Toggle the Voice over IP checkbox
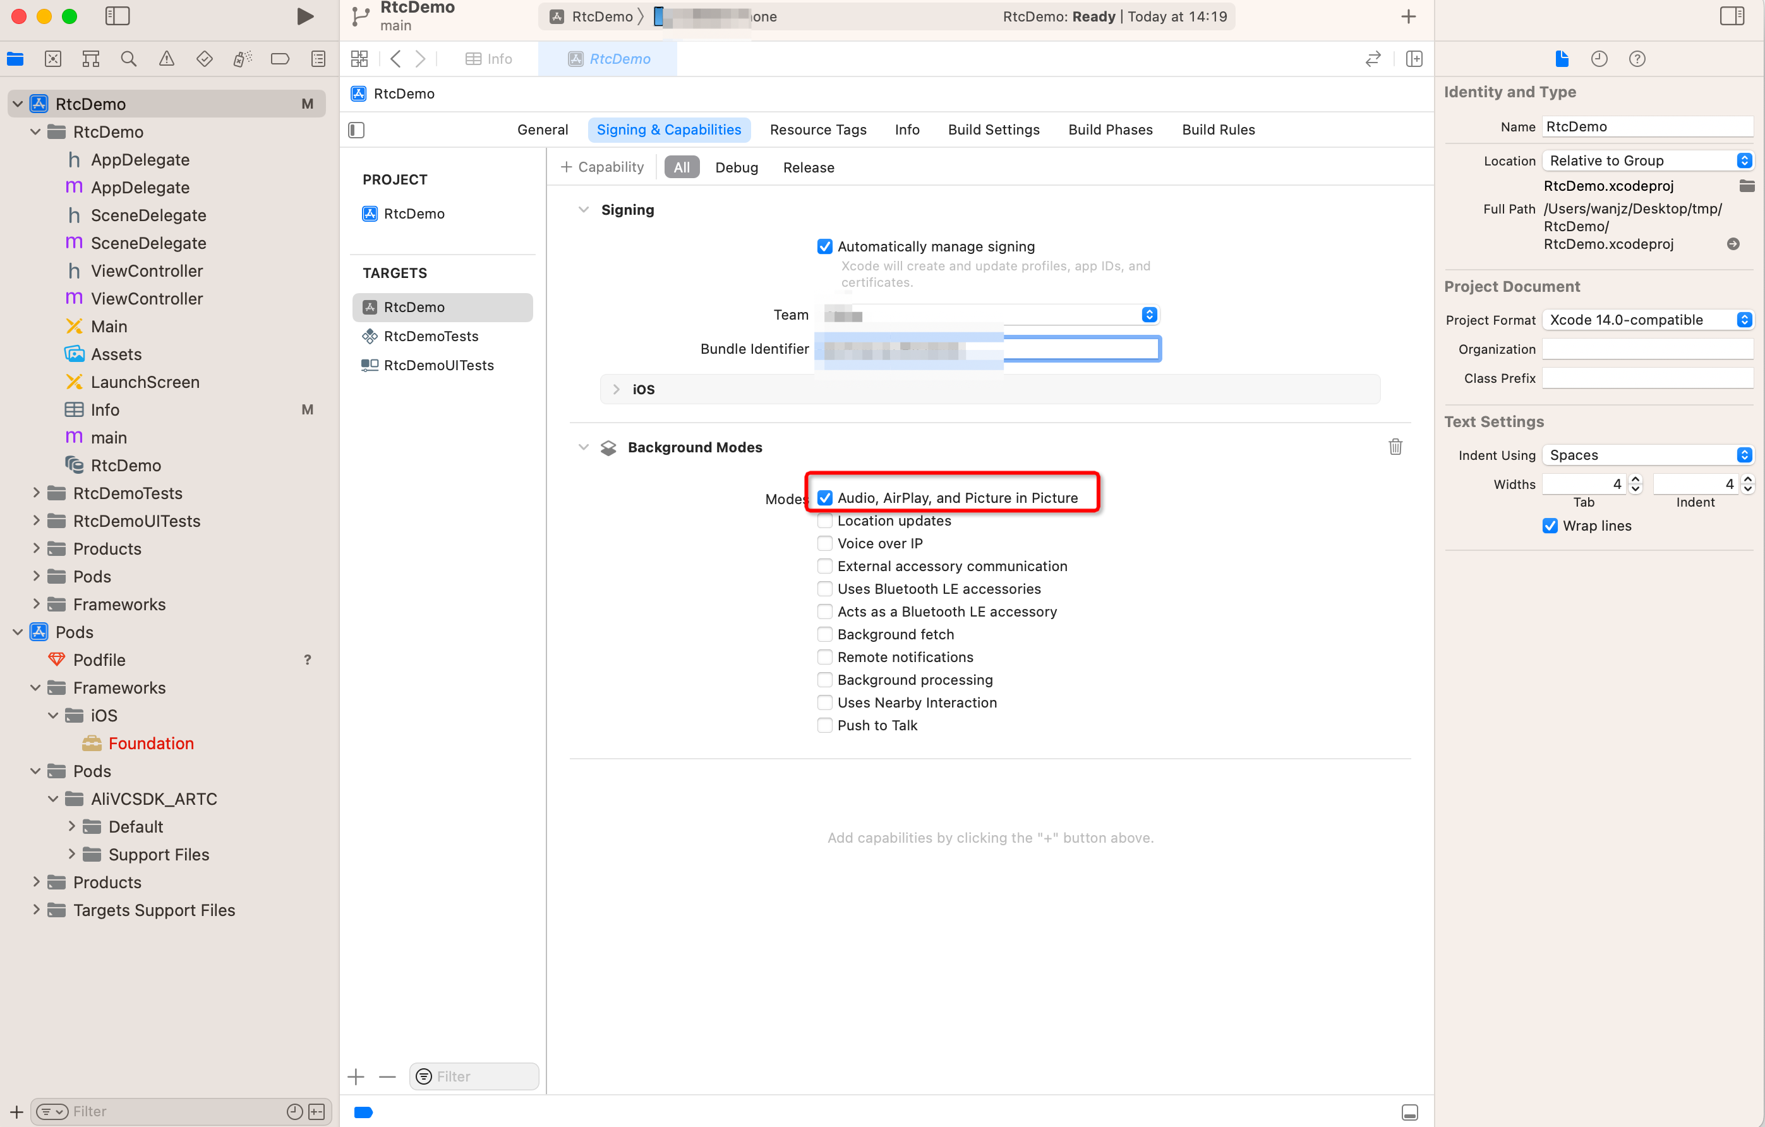Image resolution: width=1765 pixels, height=1127 pixels. pyautogui.click(x=824, y=543)
